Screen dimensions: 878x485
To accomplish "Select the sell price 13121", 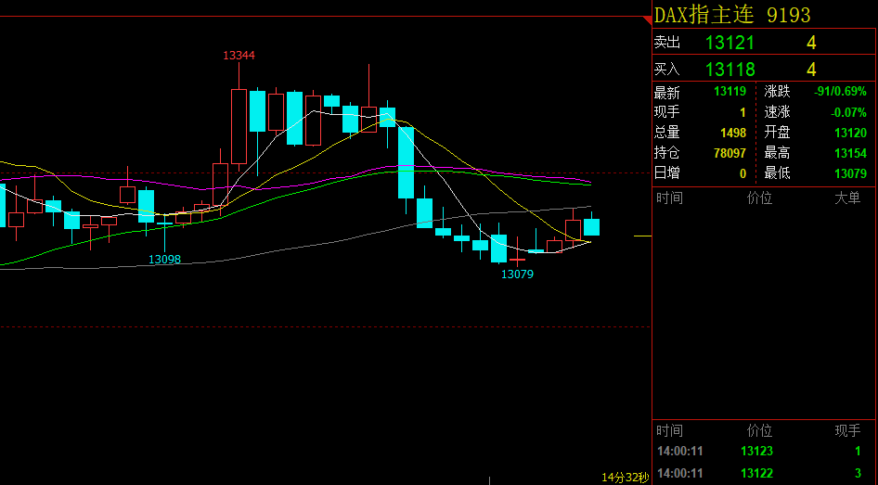I will 730,43.
